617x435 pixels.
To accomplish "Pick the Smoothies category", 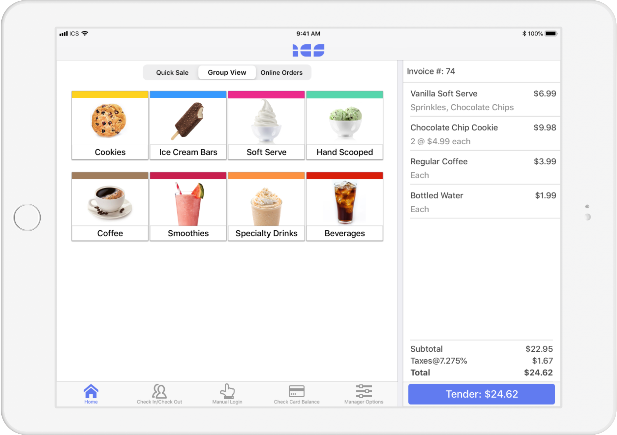I will click(188, 207).
